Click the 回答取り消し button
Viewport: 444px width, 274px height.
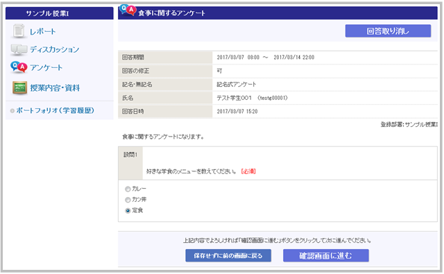[388, 31]
